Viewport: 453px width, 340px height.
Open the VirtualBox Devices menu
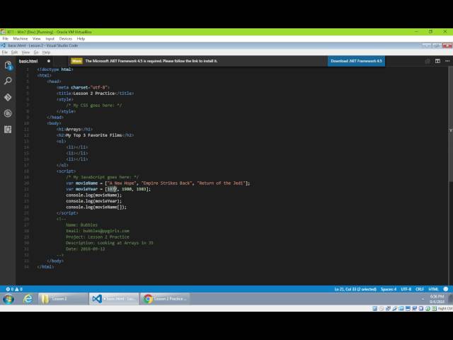point(66,38)
